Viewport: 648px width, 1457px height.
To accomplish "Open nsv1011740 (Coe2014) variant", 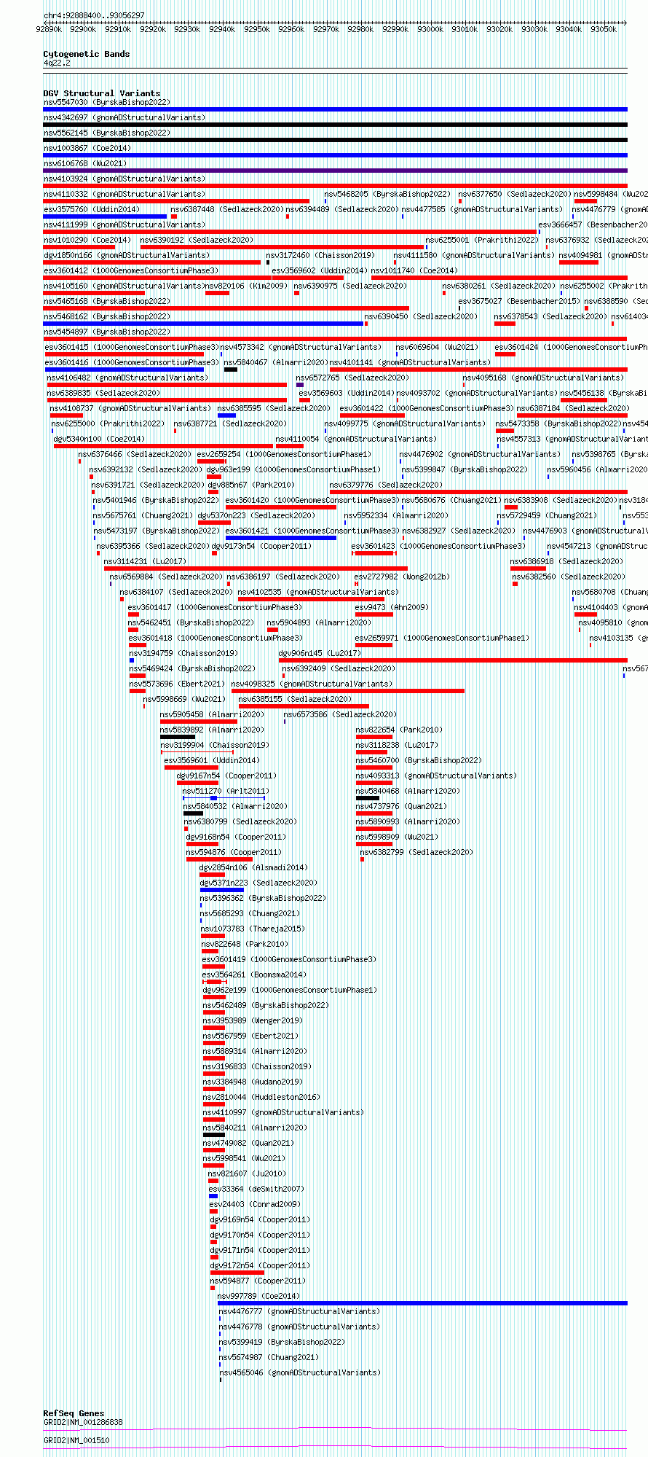I will (414, 270).
